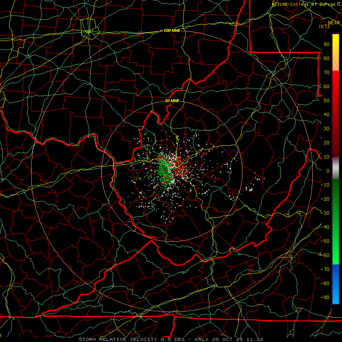Image resolution: width=342 pixels, height=342 pixels.
Task: Select the -70 value on the velocity scale
Action: coord(325,269)
